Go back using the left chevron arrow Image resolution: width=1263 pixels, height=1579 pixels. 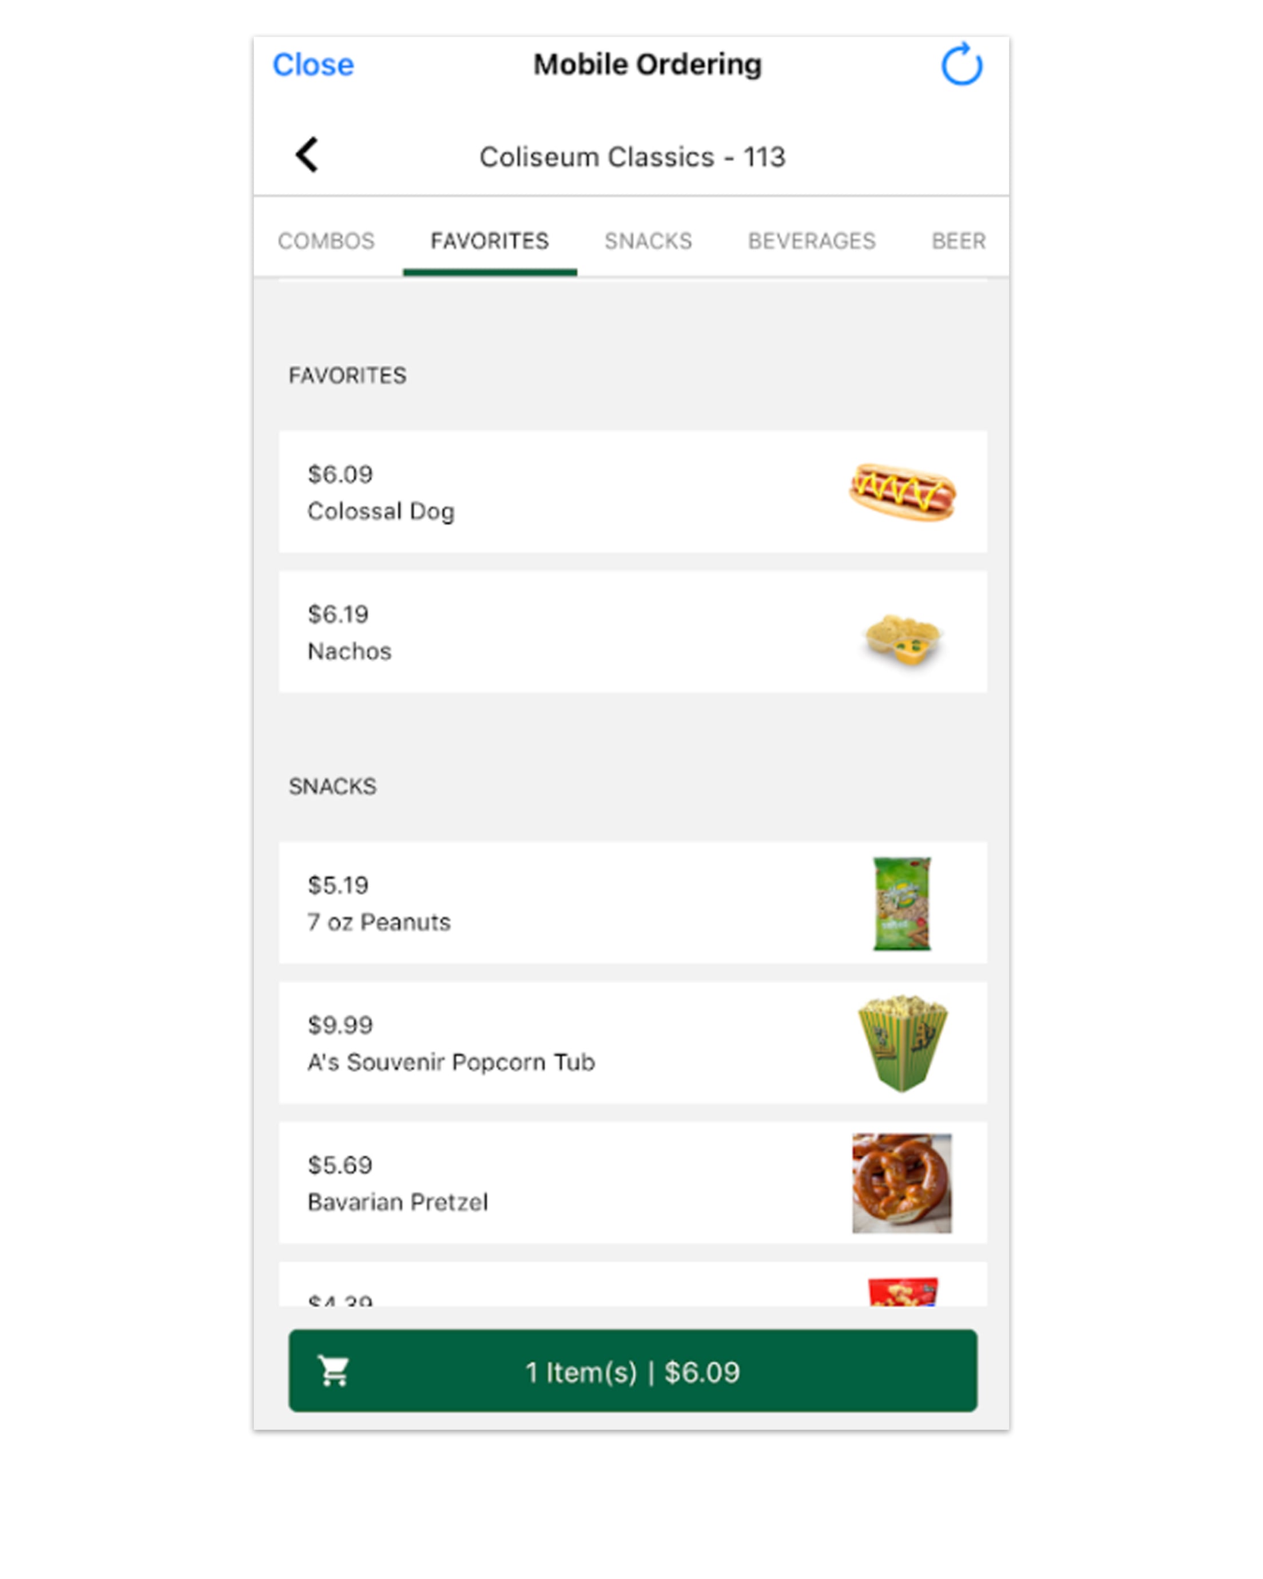coord(307,155)
